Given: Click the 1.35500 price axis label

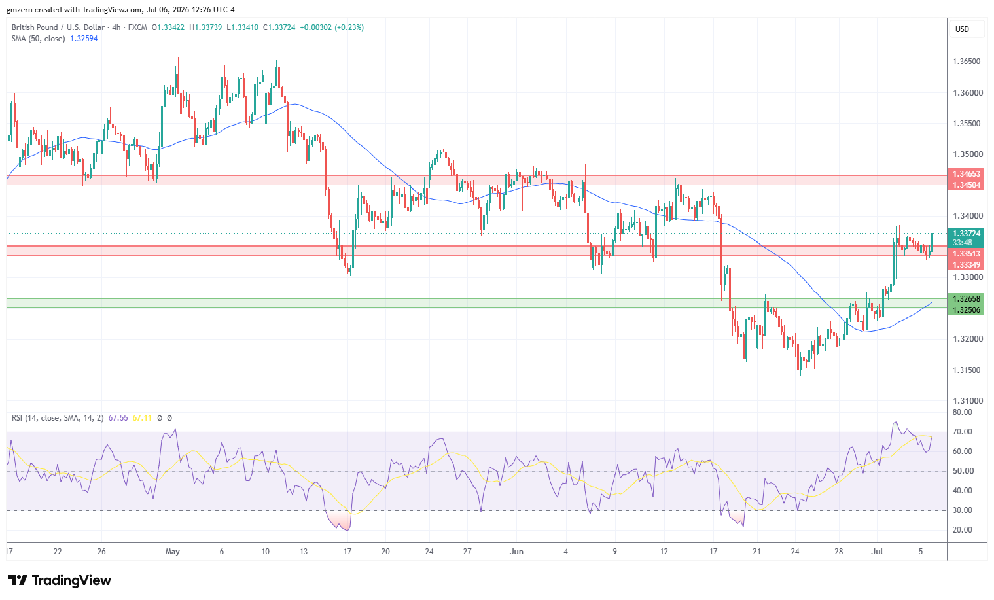Looking at the screenshot, I should [967, 124].
